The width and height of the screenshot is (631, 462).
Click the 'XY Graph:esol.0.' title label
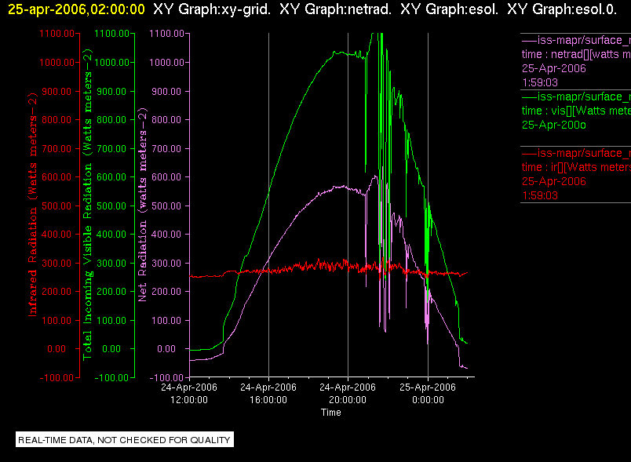562,9
